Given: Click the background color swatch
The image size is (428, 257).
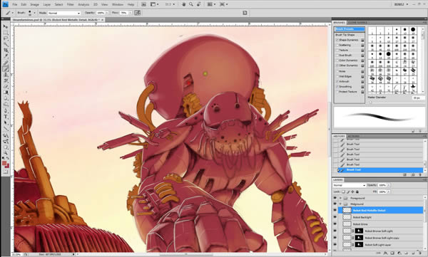Looking at the screenshot, I should pos(7,165).
